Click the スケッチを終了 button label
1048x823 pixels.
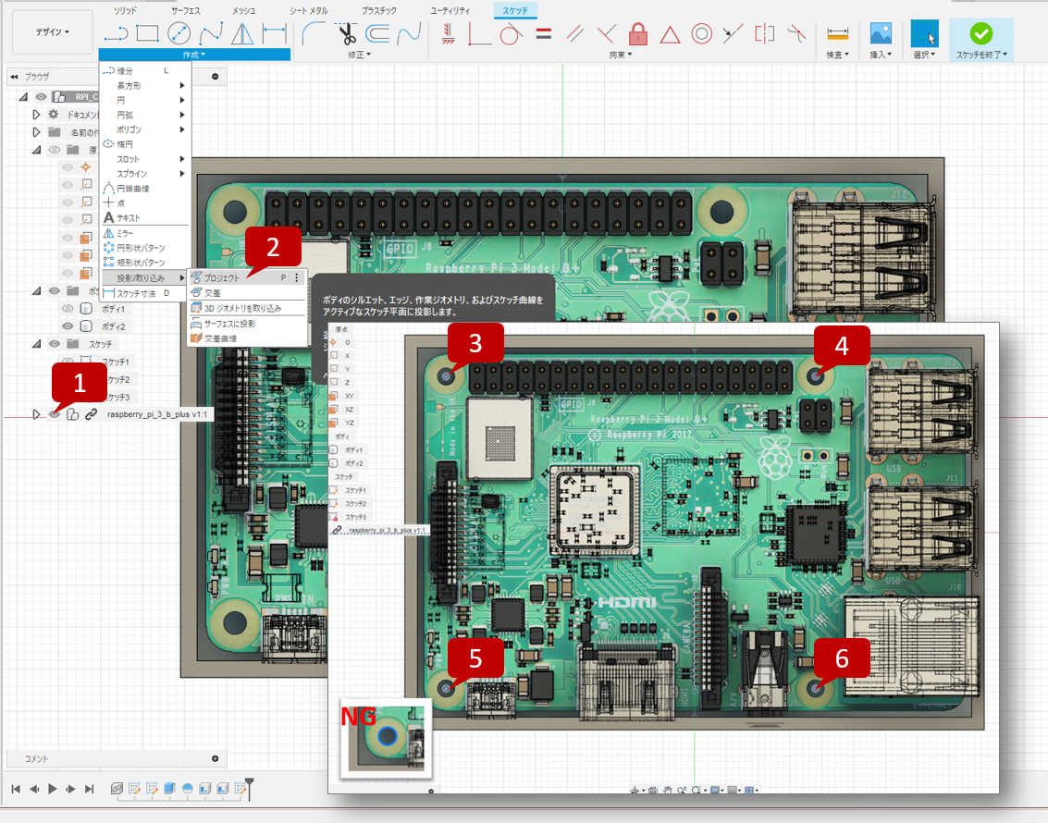coord(981,55)
